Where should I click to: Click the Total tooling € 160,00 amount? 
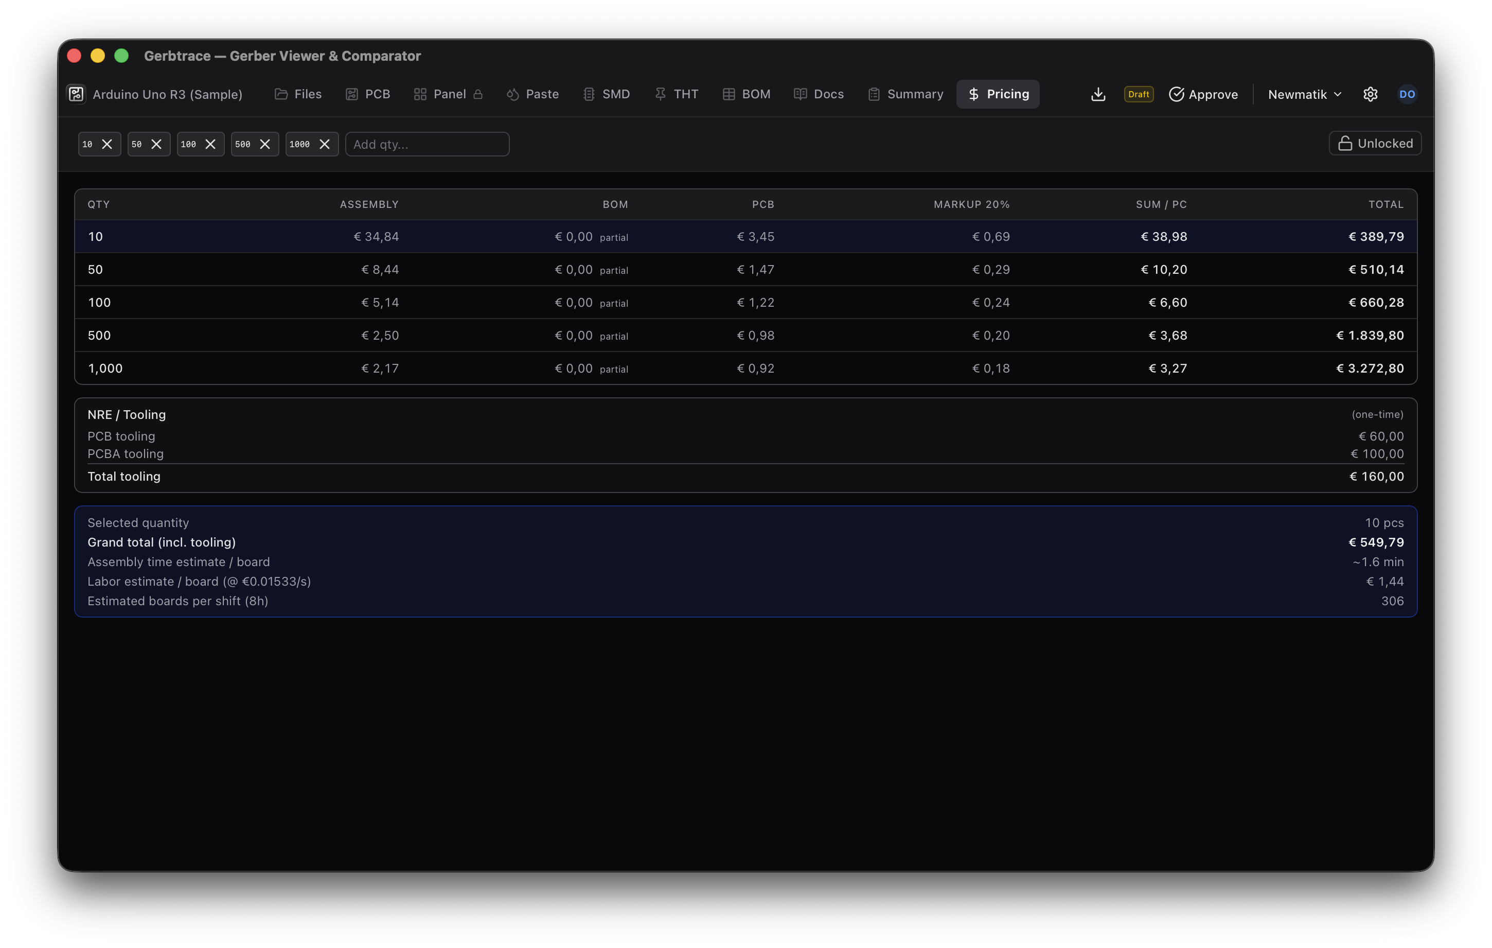[x=1377, y=476]
